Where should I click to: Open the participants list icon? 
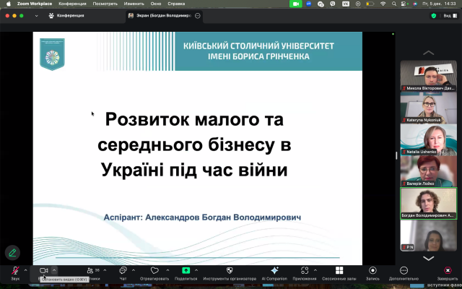[90, 271]
